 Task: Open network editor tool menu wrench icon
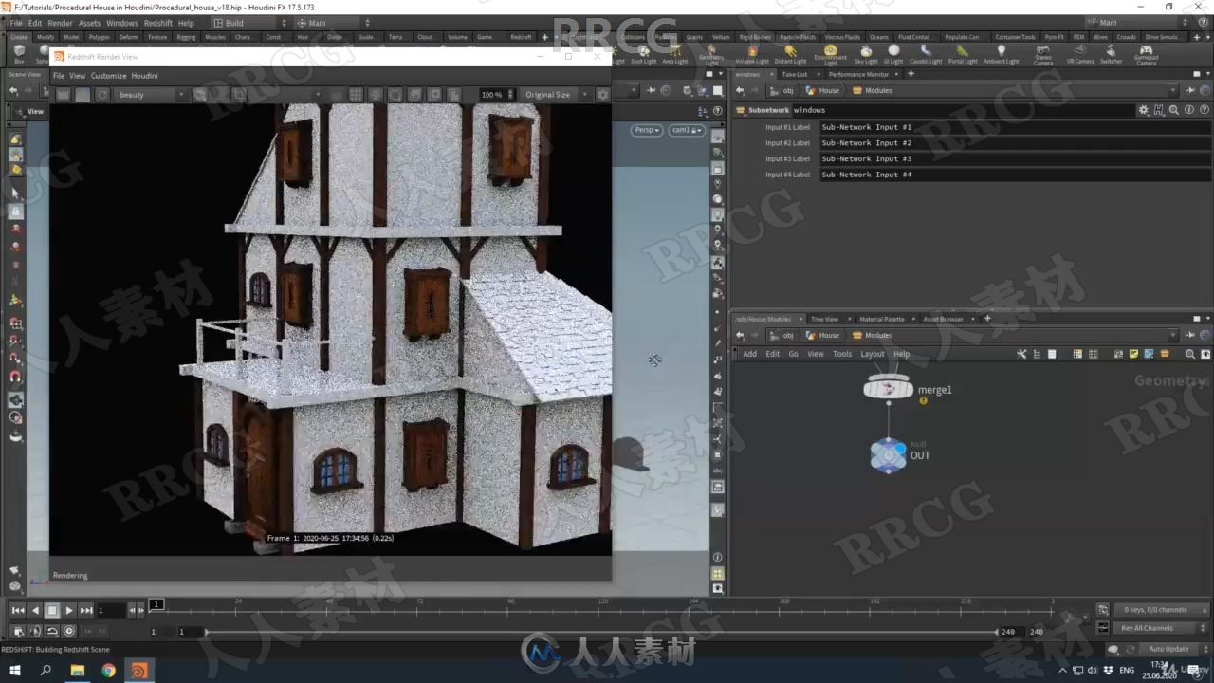pos(1021,354)
